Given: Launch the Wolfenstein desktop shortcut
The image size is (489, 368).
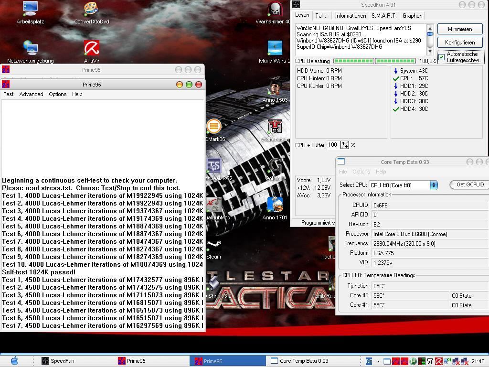Looking at the screenshot, I should click(275, 130).
